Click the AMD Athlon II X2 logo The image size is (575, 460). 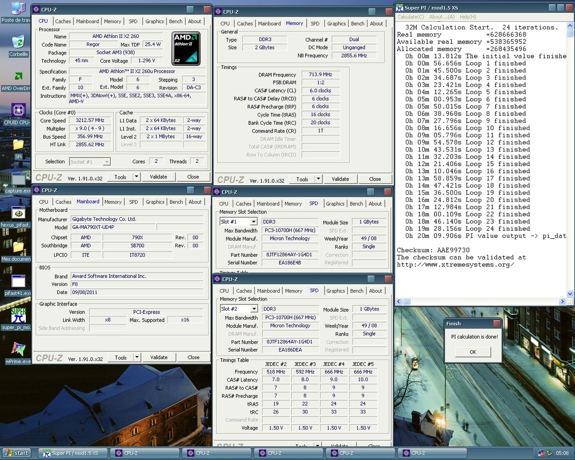click(186, 49)
